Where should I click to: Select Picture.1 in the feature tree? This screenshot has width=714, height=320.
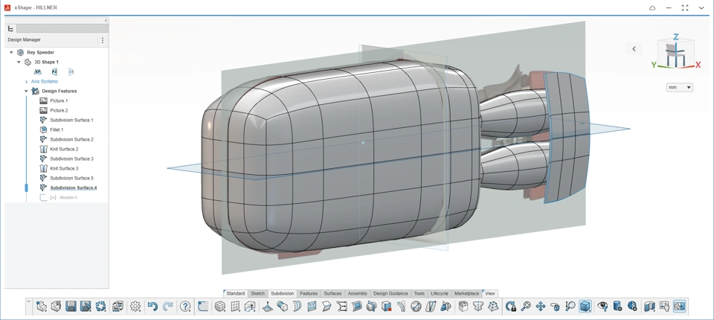59,100
